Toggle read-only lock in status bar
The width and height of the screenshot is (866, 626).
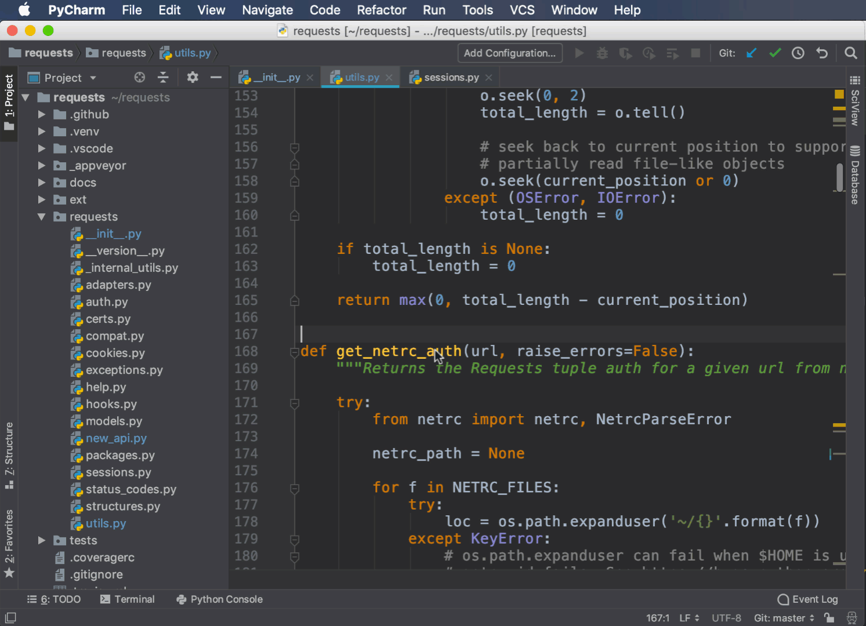pos(829,618)
